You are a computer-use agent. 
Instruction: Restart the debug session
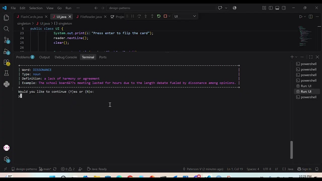click(x=159, y=16)
